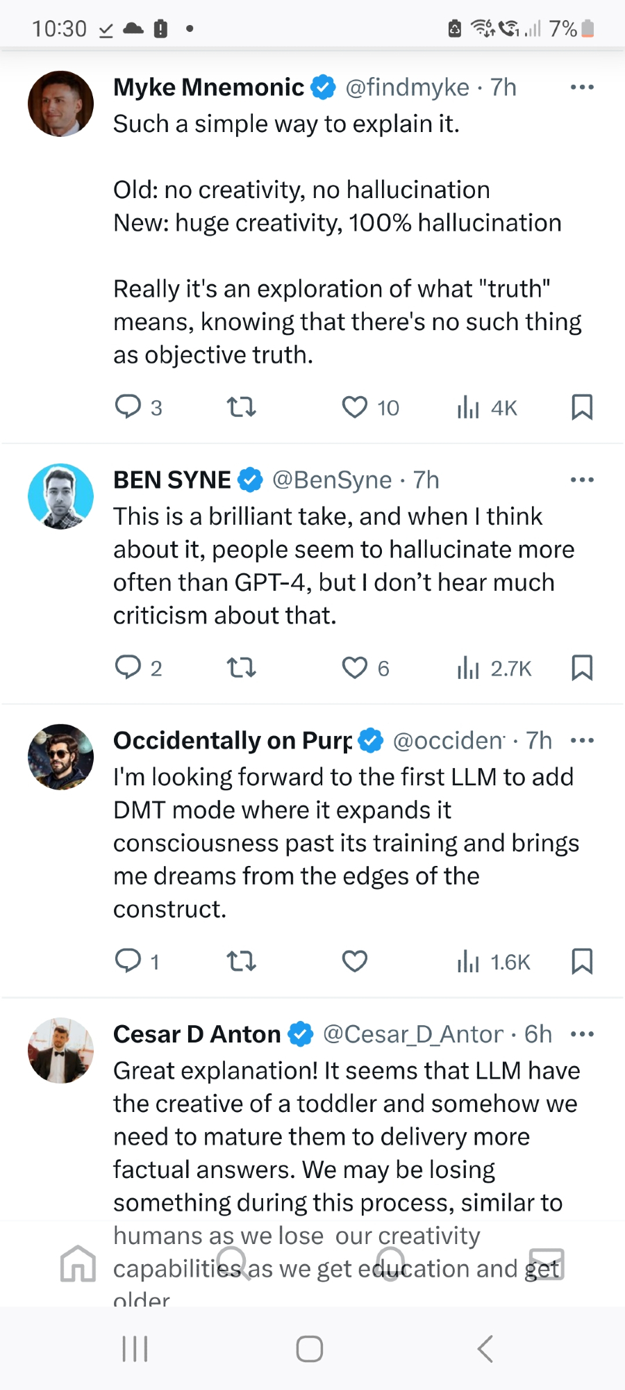Open Android recent apps button
625x1390 pixels.
pyautogui.click(x=135, y=1349)
